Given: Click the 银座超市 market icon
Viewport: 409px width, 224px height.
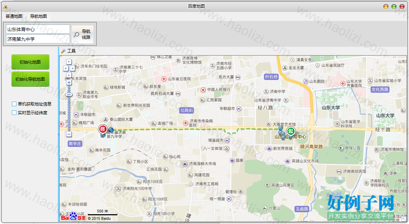Looking at the screenshot, I should point(227,140).
